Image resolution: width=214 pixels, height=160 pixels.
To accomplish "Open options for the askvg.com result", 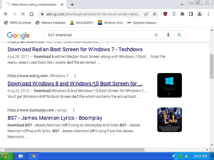I will click(75, 76).
